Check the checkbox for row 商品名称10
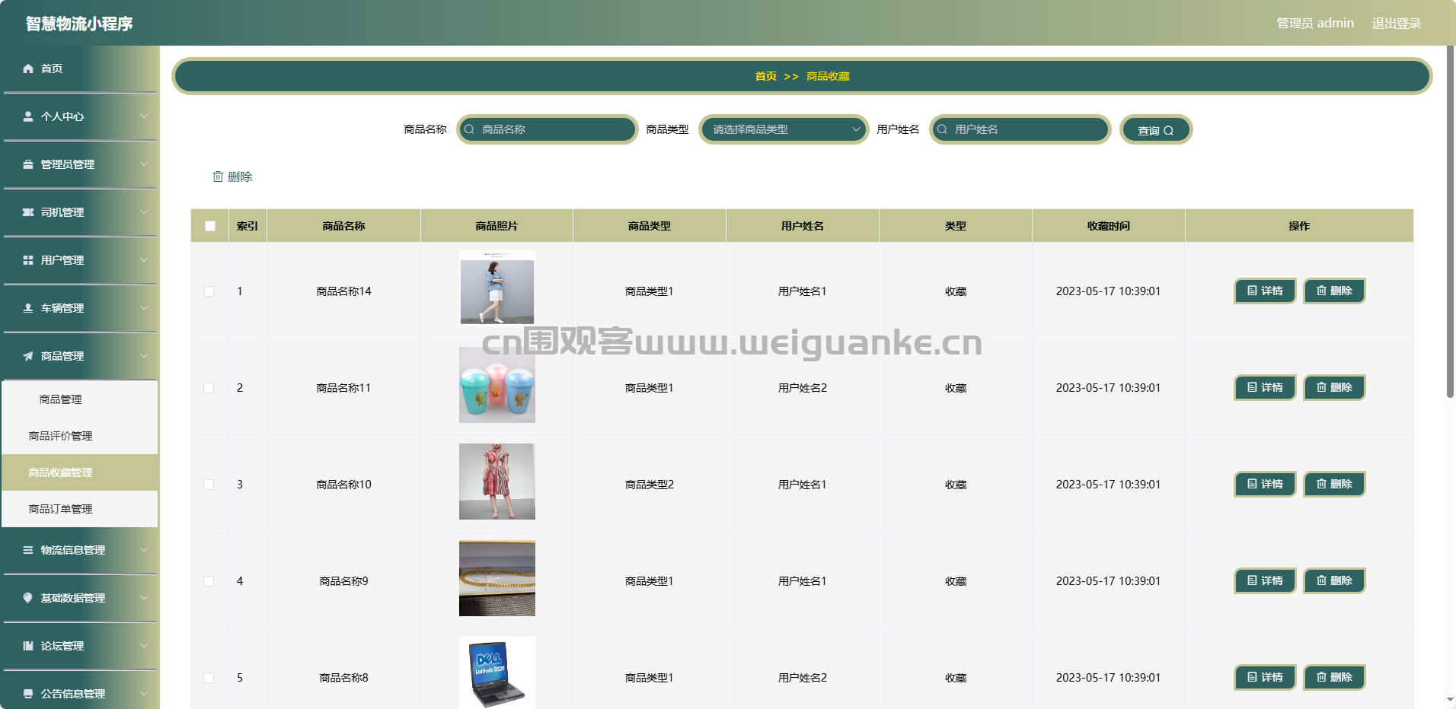The height and width of the screenshot is (709, 1456). pos(209,485)
